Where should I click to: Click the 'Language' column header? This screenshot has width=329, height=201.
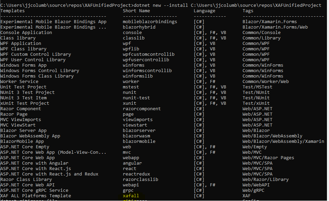tap(204, 11)
